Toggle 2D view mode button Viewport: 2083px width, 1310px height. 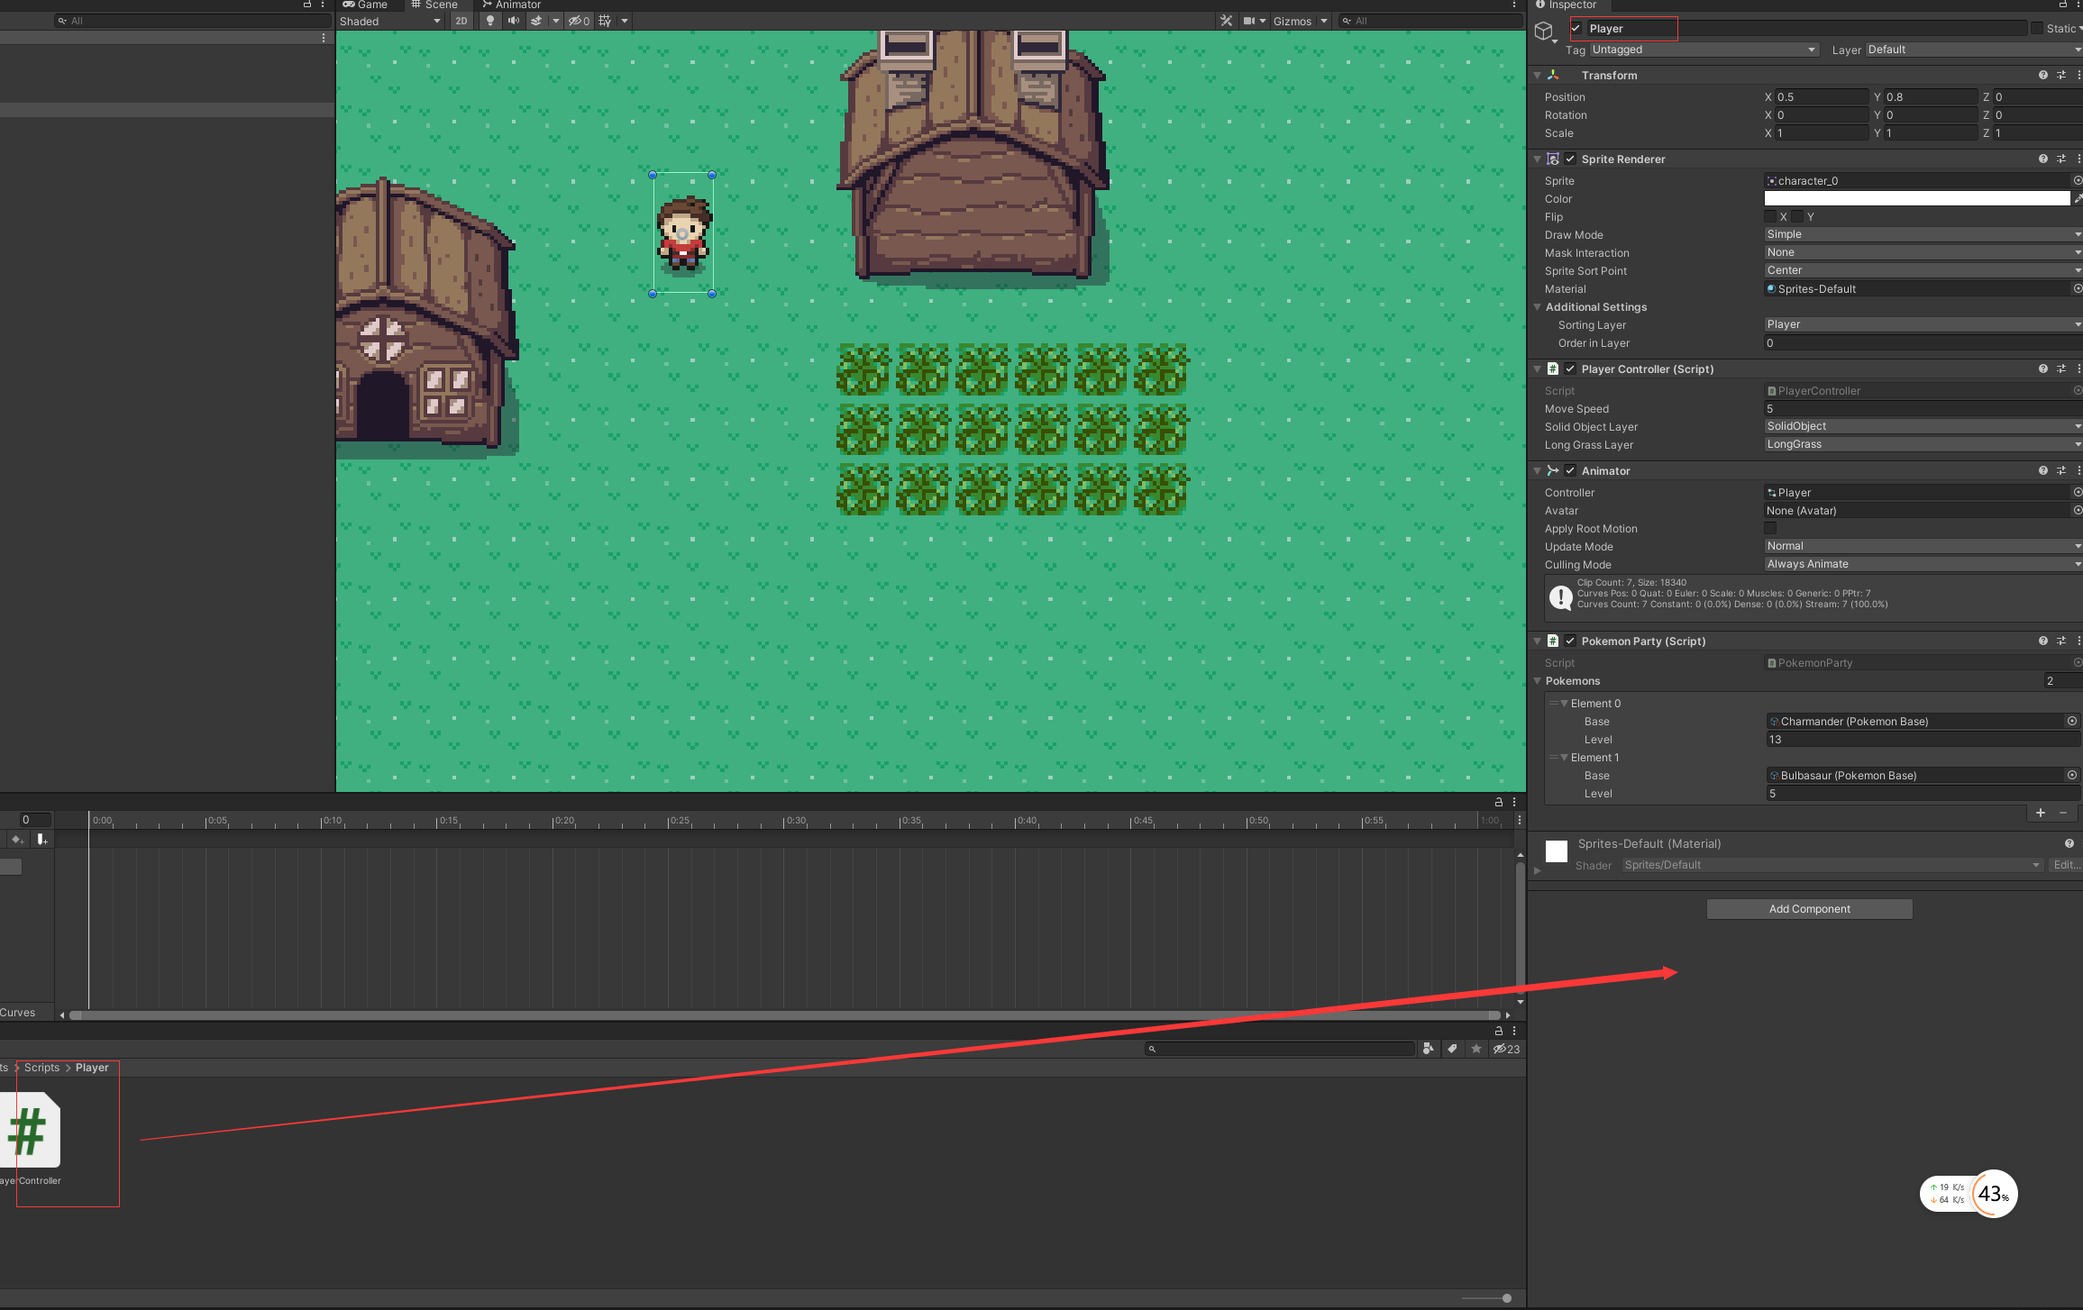coord(461,21)
